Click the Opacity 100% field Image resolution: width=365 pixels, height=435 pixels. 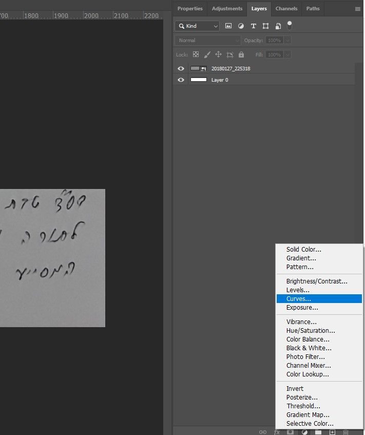(275, 41)
